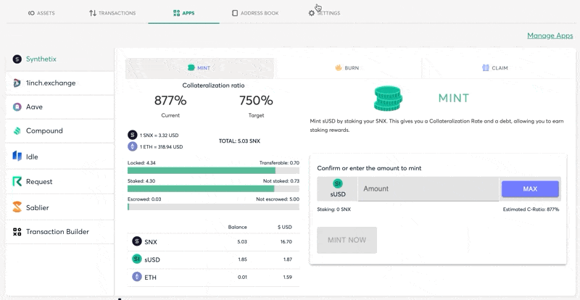The image size is (580, 300).
Task: Click the ETH icon in balance table
Action: click(137, 277)
